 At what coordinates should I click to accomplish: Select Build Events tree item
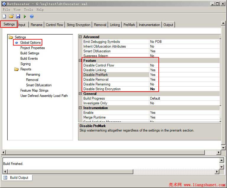(x=29, y=59)
